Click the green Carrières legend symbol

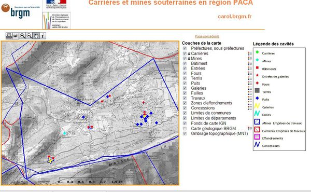pos(257,52)
